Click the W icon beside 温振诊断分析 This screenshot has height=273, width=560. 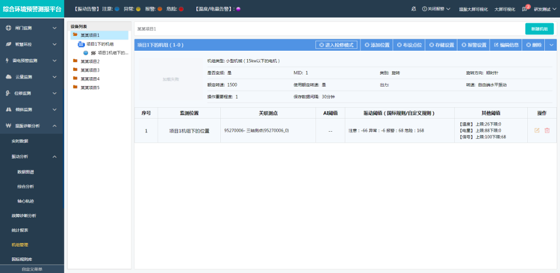(x=9, y=126)
